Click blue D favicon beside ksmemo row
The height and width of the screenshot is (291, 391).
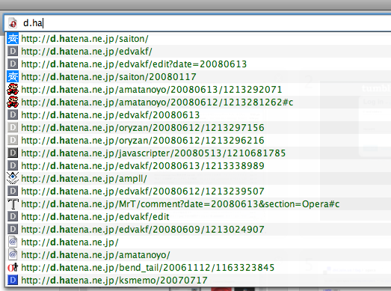pos(13,280)
